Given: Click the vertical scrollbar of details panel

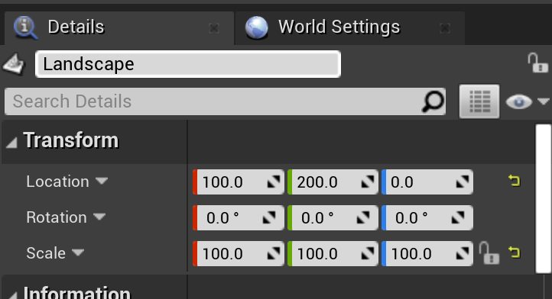Looking at the screenshot, I should coord(543,198).
